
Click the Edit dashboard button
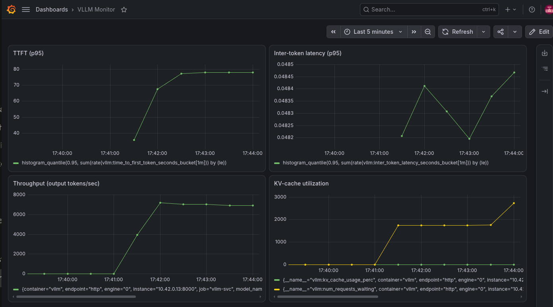pyautogui.click(x=539, y=32)
